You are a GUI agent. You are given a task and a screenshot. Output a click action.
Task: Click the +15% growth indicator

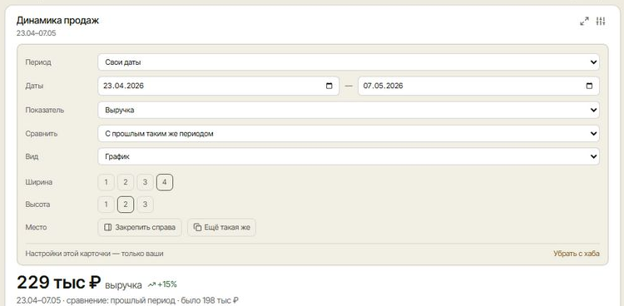pos(162,284)
